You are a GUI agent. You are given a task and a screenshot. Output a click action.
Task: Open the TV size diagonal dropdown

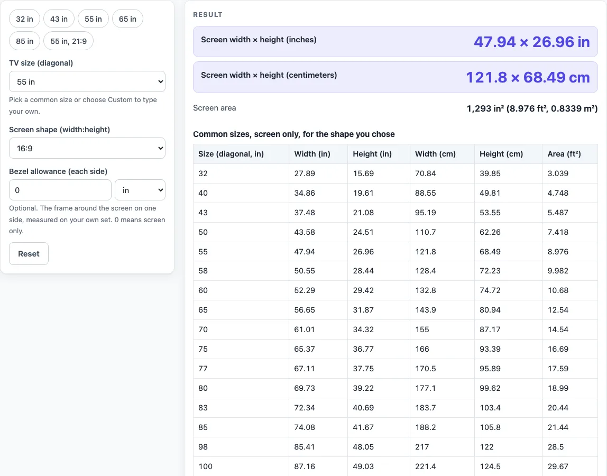87,82
